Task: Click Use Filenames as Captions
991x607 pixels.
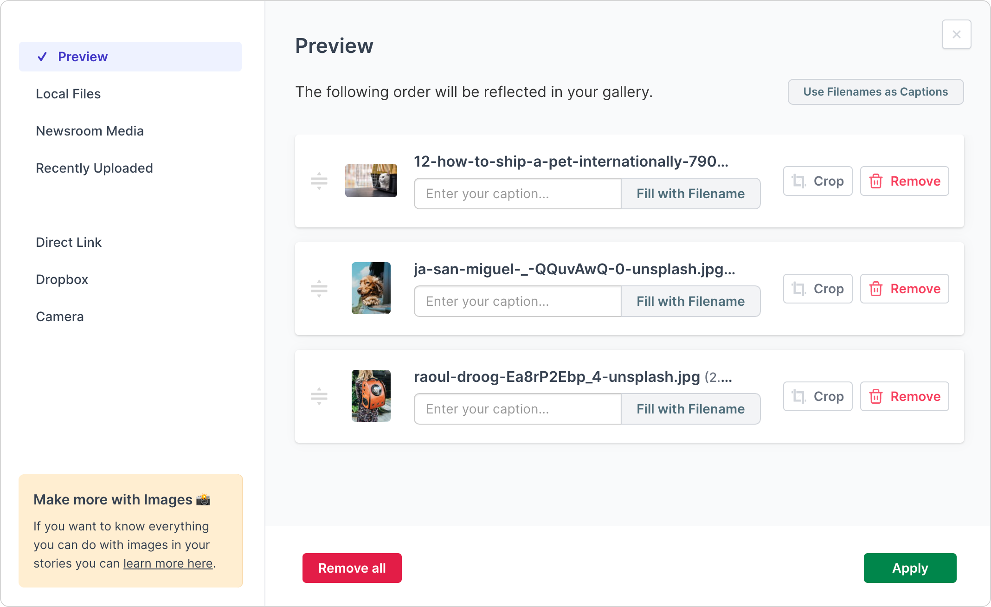Action: pyautogui.click(x=875, y=92)
